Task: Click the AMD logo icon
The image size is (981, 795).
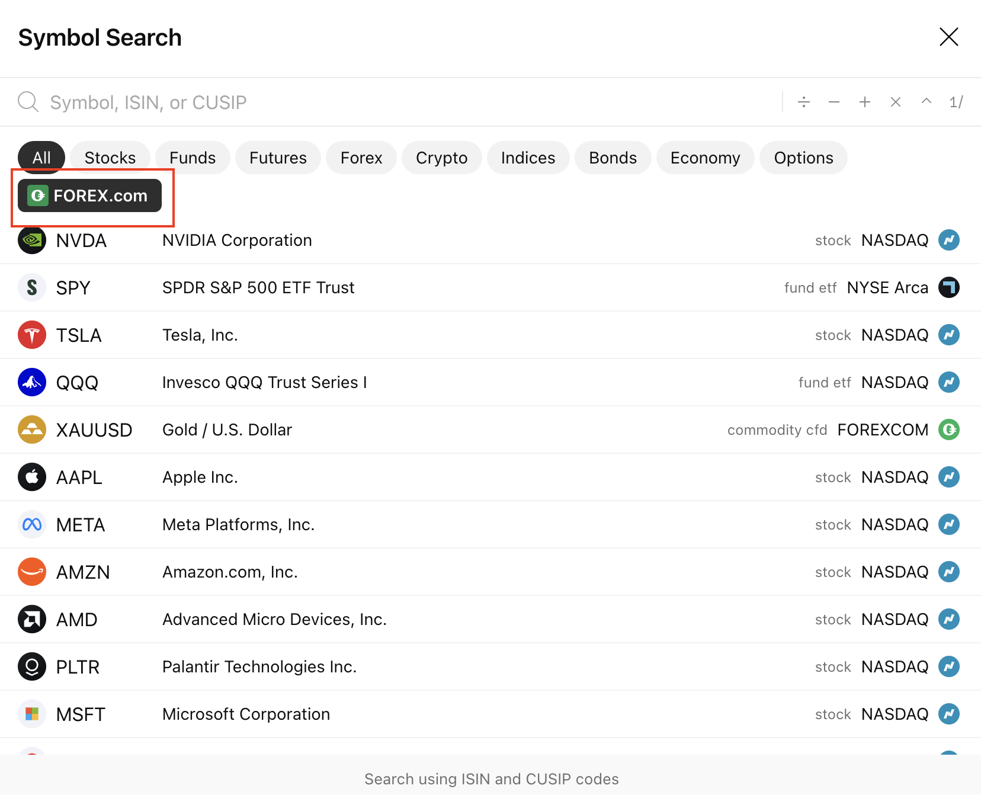Action: point(32,619)
